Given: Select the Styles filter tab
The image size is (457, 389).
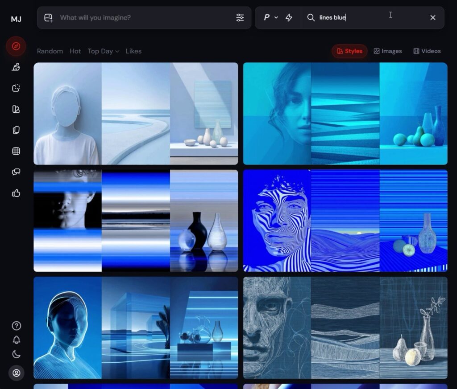Looking at the screenshot, I should click(349, 51).
